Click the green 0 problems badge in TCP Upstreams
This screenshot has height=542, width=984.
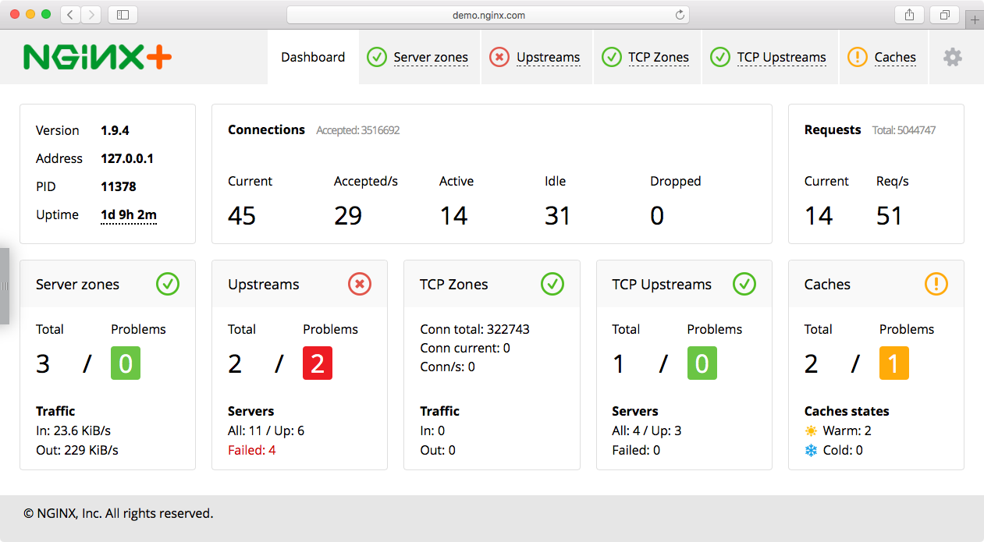coord(702,363)
